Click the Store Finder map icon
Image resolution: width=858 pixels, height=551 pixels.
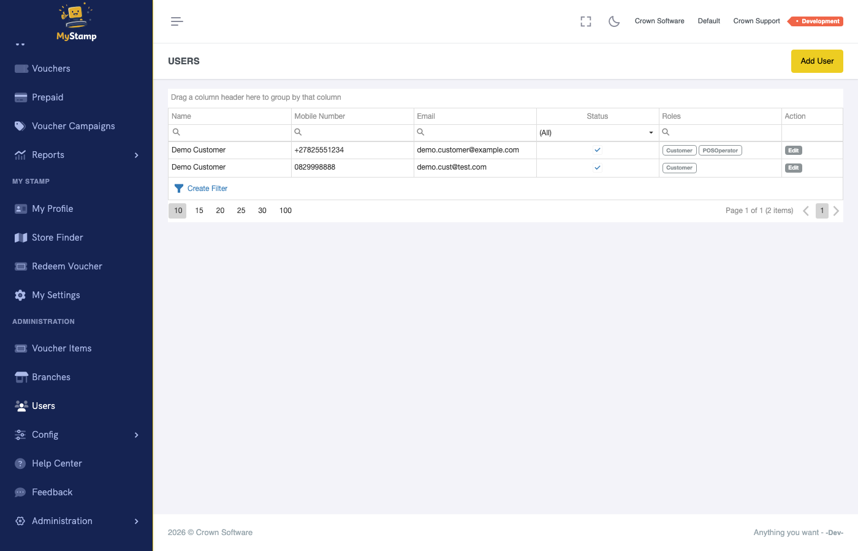click(21, 238)
